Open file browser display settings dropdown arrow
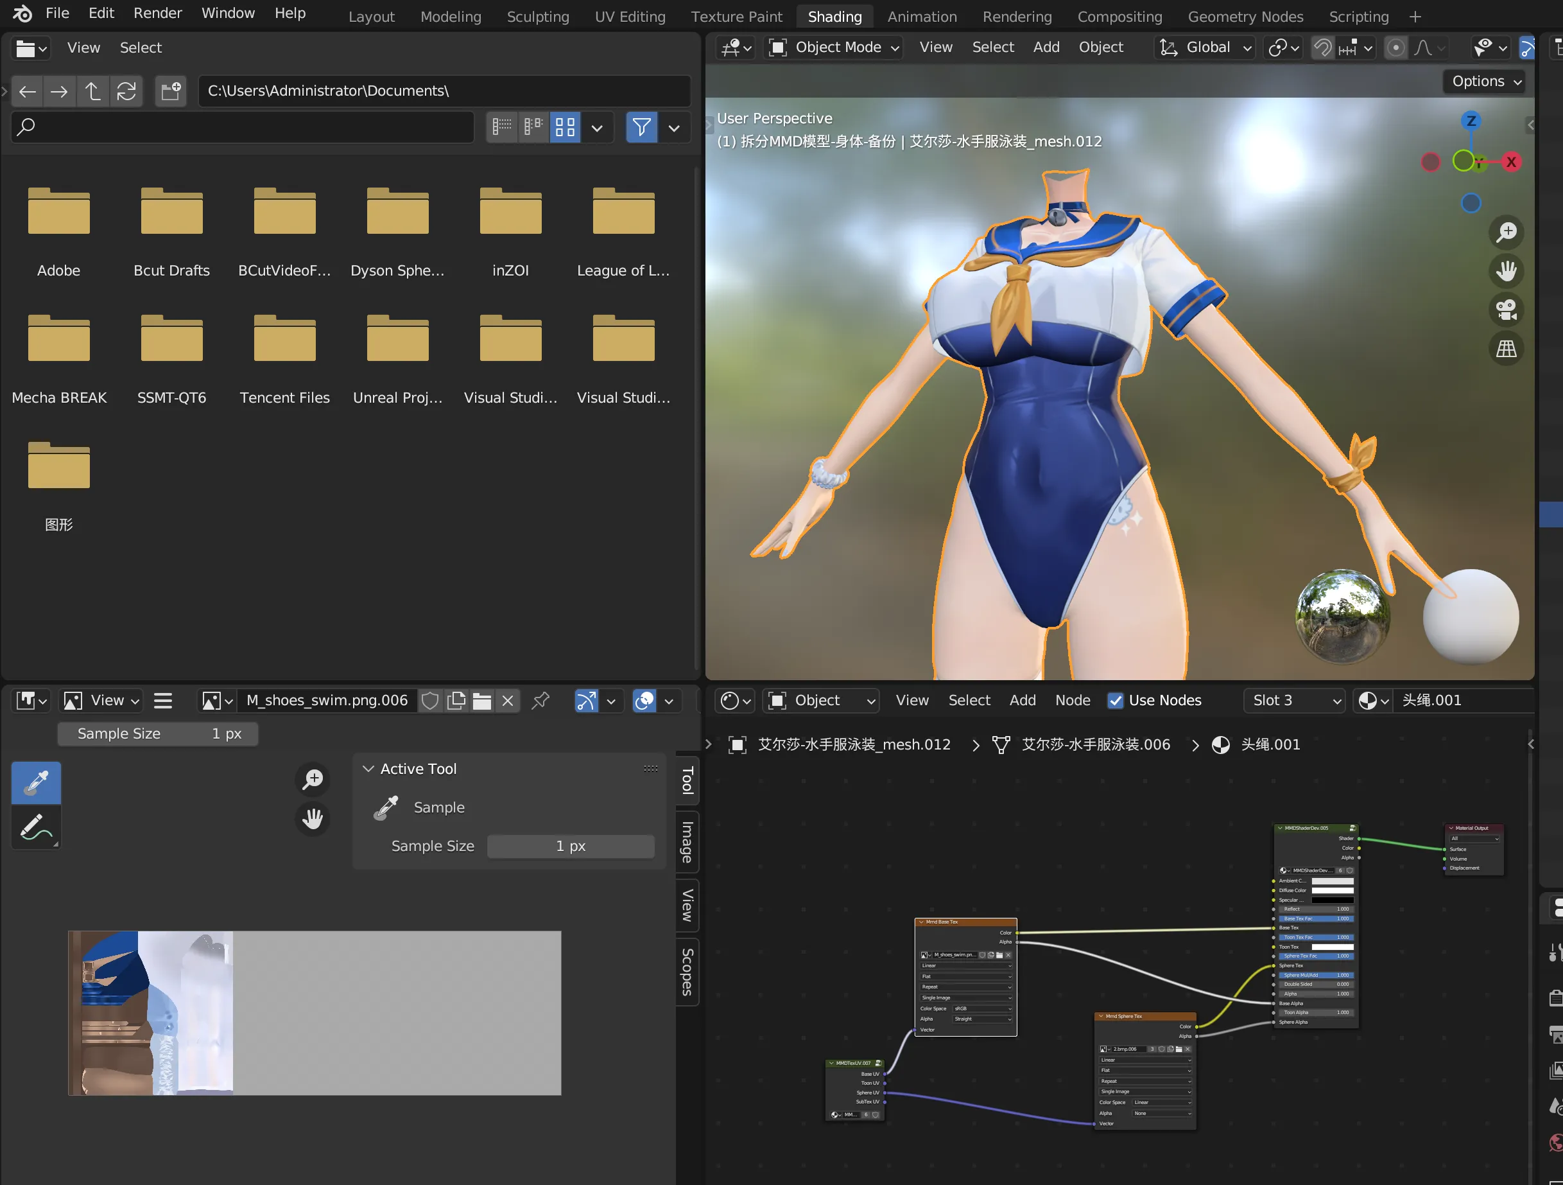Viewport: 1563px width, 1185px height. pyautogui.click(x=597, y=127)
